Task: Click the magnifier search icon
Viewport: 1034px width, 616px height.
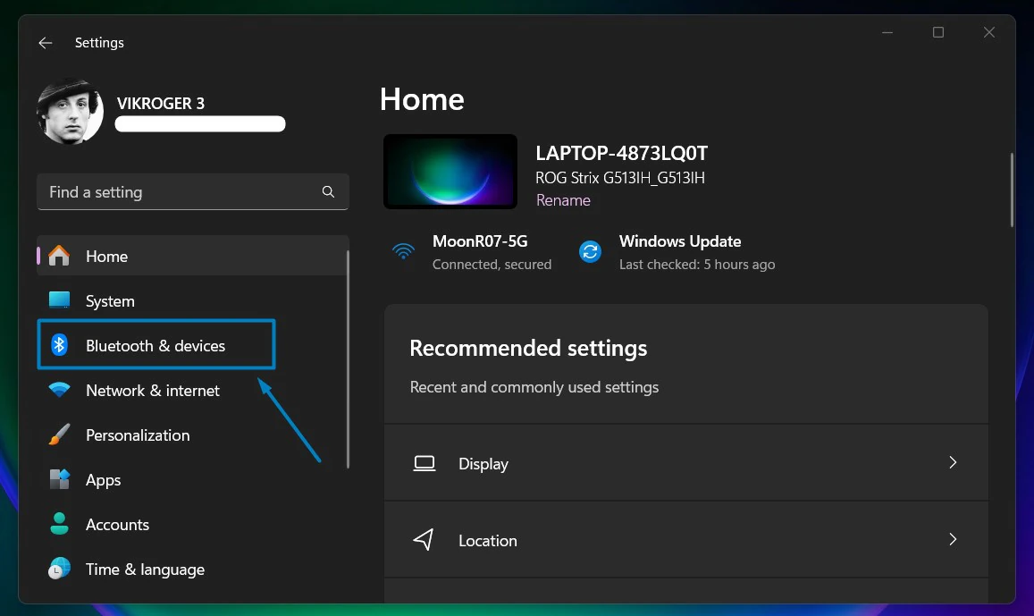Action: (x=328, y=192)
